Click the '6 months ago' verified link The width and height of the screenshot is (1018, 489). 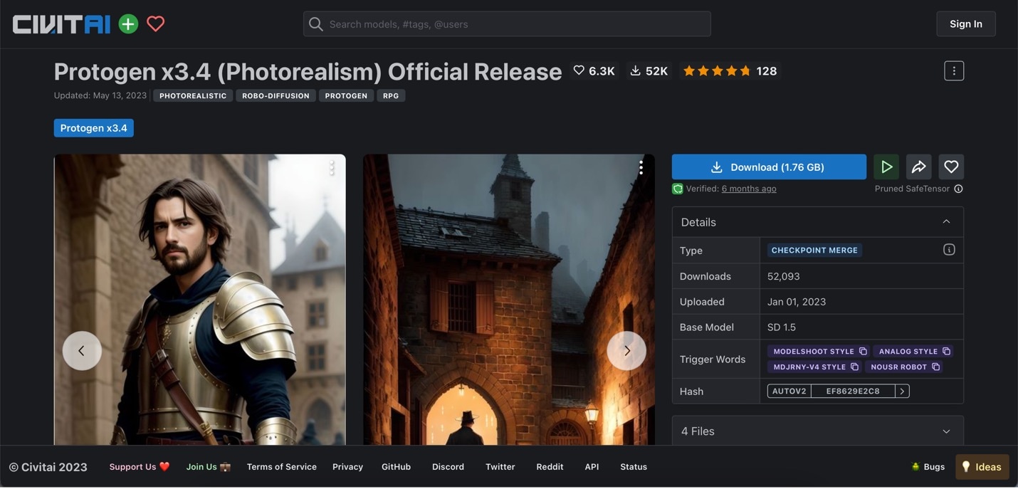749,189
